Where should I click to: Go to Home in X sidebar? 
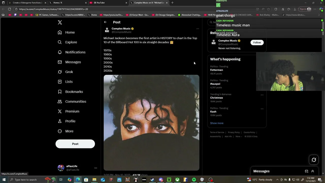tap(66, 32)
